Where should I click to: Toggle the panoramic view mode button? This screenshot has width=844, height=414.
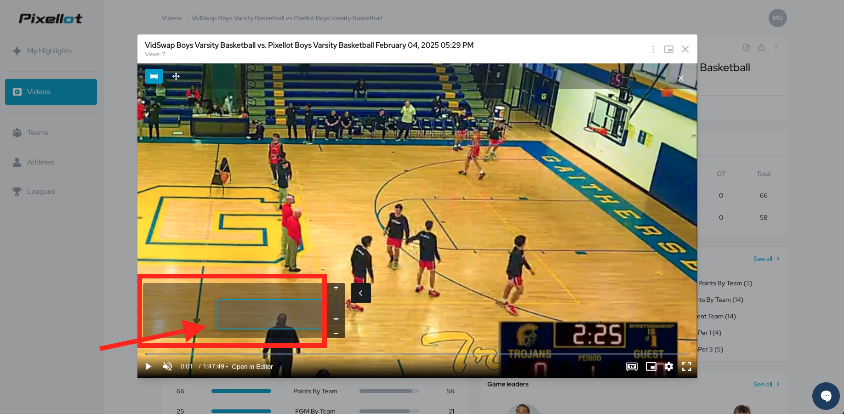[x=154, y=76]
